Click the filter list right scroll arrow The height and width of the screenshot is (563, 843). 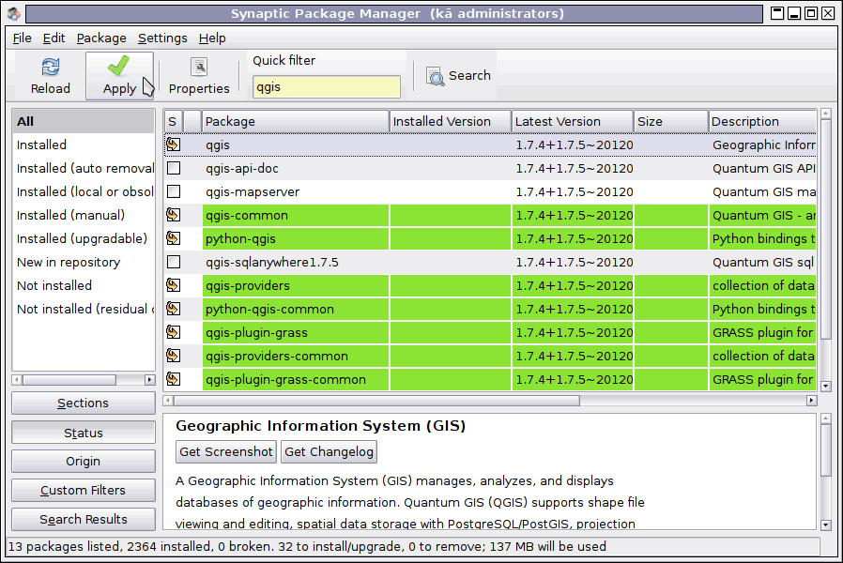point(149,380)
